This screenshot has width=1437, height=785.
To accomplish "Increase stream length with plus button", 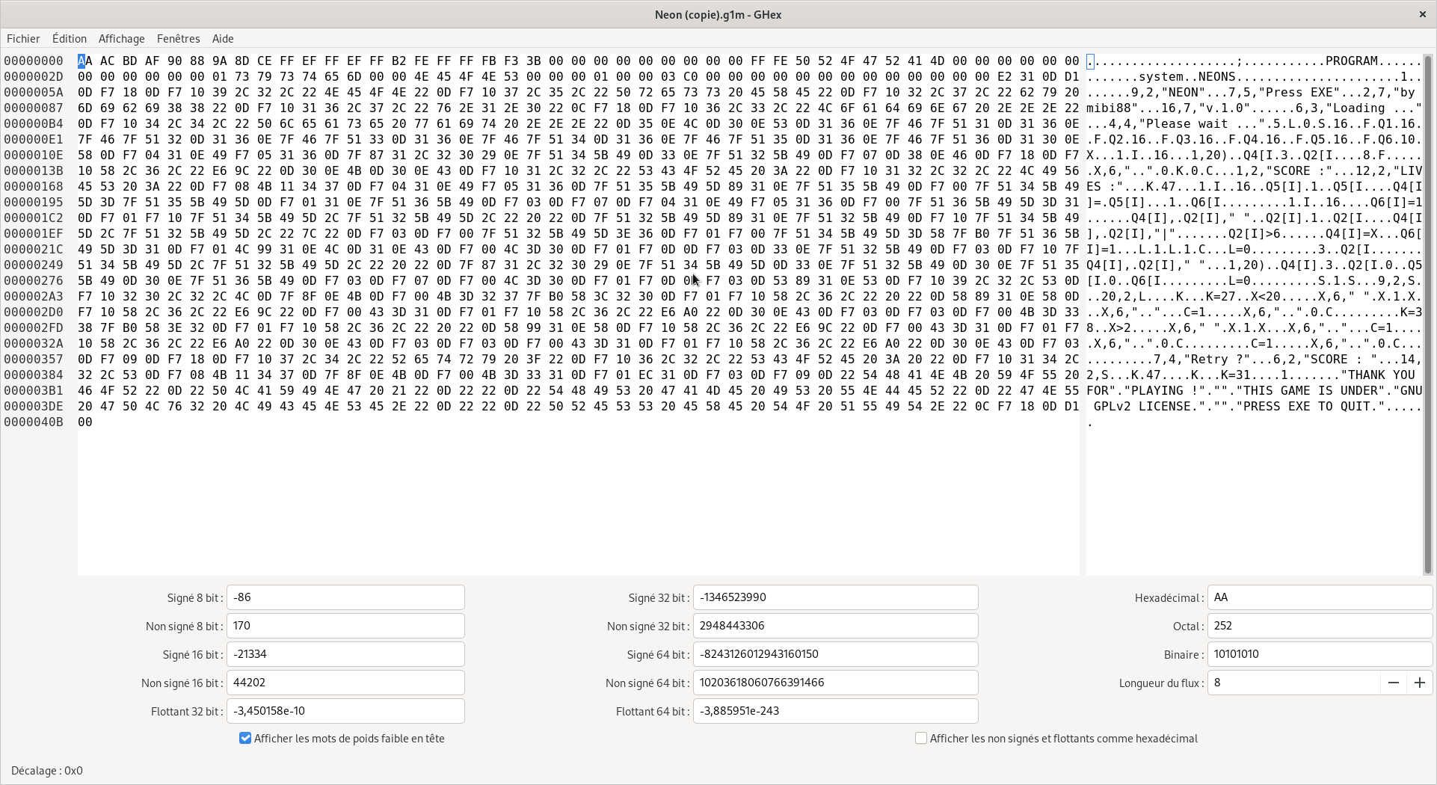I will pos(1419,683).
